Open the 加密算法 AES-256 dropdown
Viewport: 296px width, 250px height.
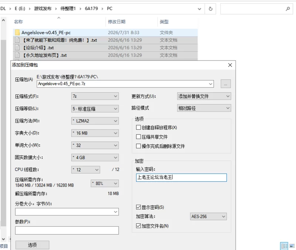coord(208,216)
